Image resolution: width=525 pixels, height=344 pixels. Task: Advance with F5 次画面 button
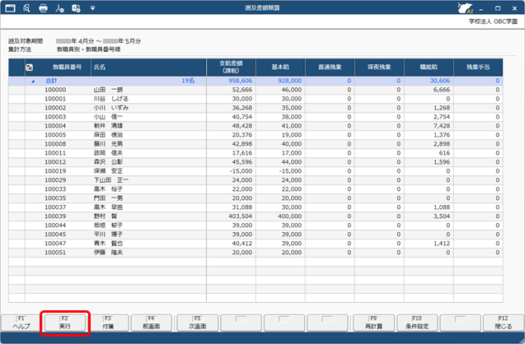coord(198,323)
